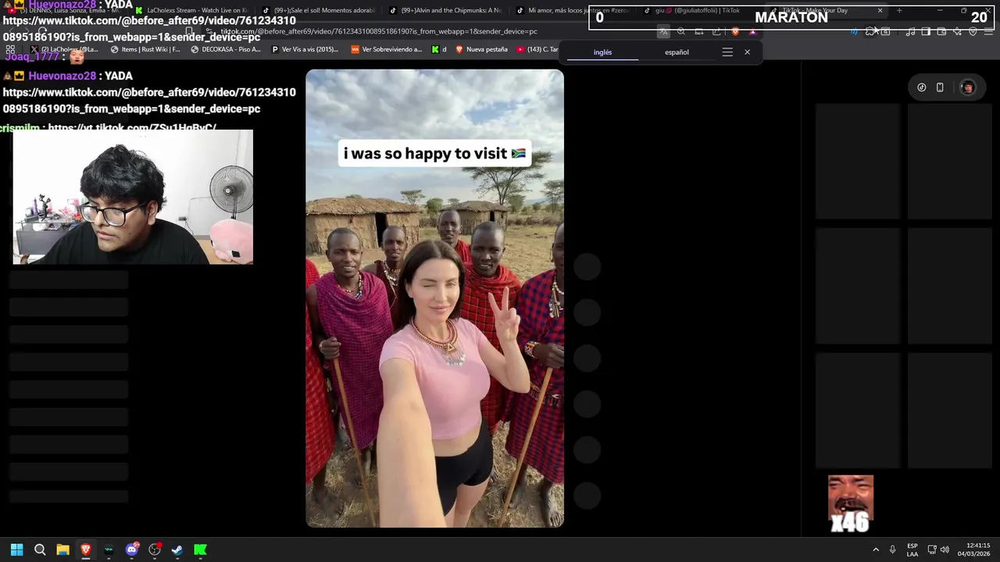Open Ver Vis a vis (2015) bookmark

tap(305, 49)
